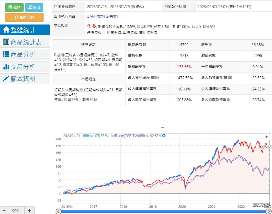Click the list icon for 商品分析
This screenshot has width=272, height=214.
6,54
